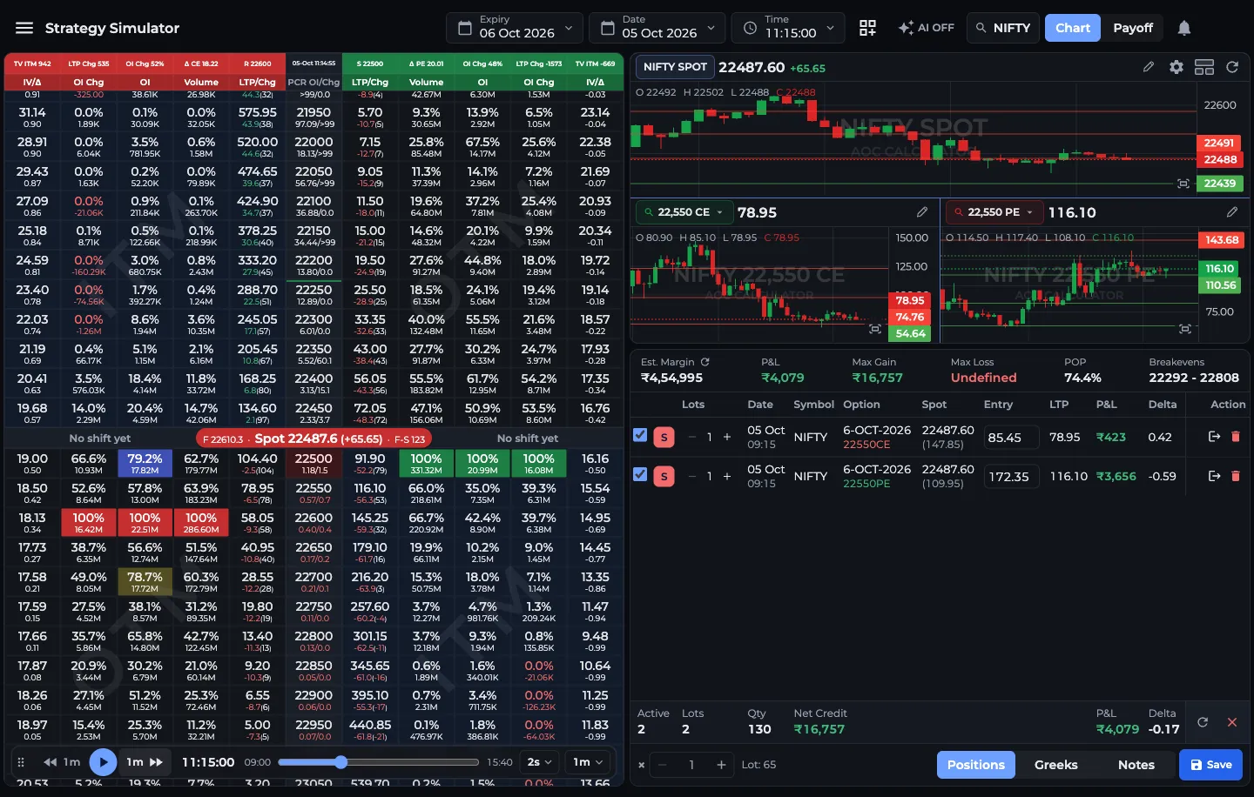
Task: Edit the 22,550 CE chart with pencil
Action: point(922,212)
